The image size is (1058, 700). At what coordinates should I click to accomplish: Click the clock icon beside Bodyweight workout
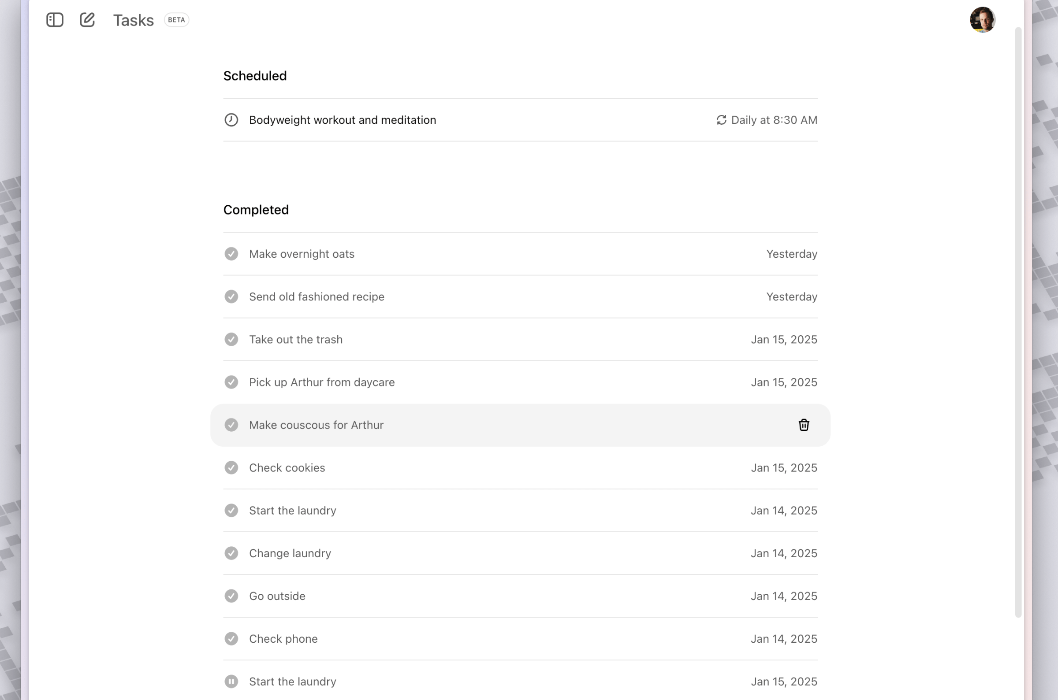point(231,120)
